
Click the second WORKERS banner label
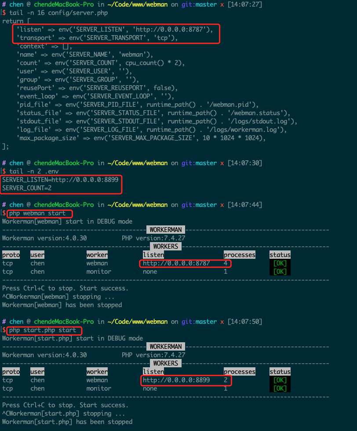coord(166,363)
